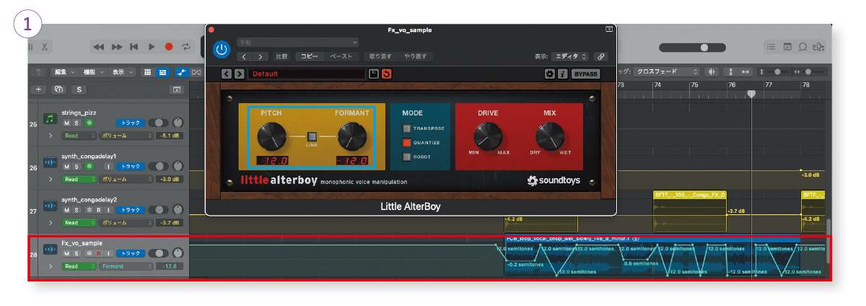Enable input monitoring on Fx_vo_sample track
The height and width of the screenshot is (306, 866).
pos(110,253)
